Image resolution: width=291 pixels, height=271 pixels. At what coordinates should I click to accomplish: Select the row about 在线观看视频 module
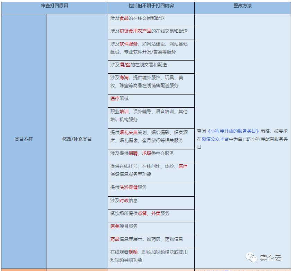point(151,258)
